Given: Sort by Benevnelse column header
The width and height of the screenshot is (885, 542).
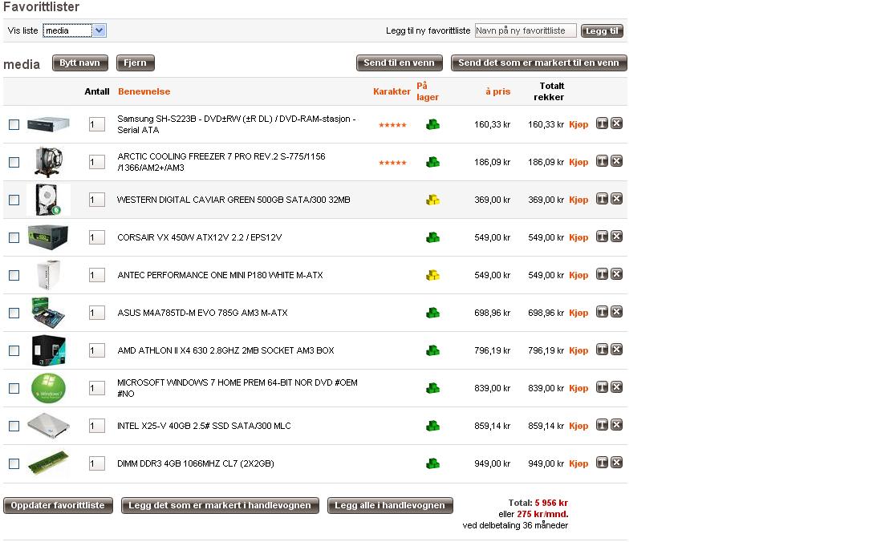Looking at the screenshot, I should click(x=144, y=91).
